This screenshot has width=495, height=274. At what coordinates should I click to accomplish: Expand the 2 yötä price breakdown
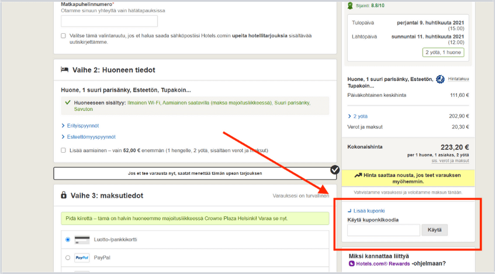tap(358, 116)
